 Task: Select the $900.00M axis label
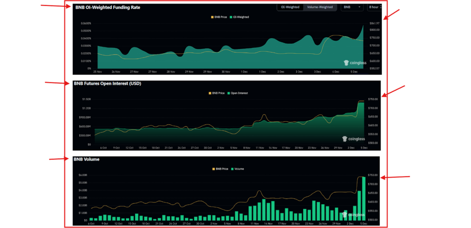coord(86,117)
